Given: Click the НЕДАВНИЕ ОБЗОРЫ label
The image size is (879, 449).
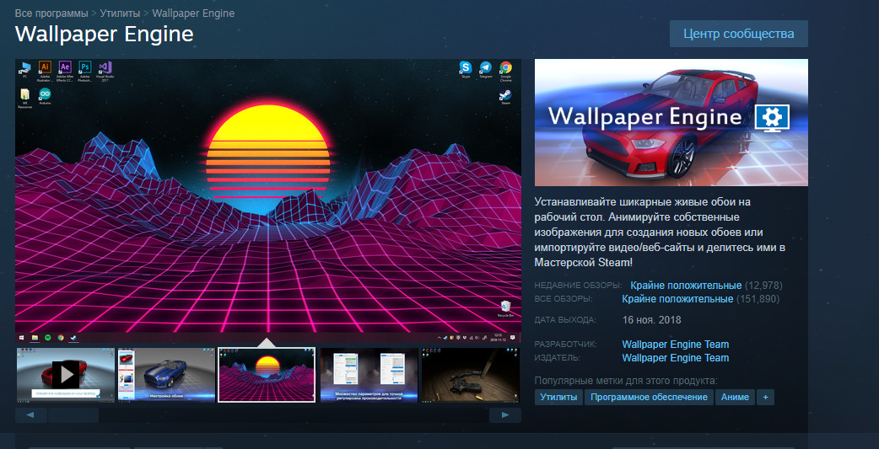Looking at the screenshot, I should click(x=578, y=286).
